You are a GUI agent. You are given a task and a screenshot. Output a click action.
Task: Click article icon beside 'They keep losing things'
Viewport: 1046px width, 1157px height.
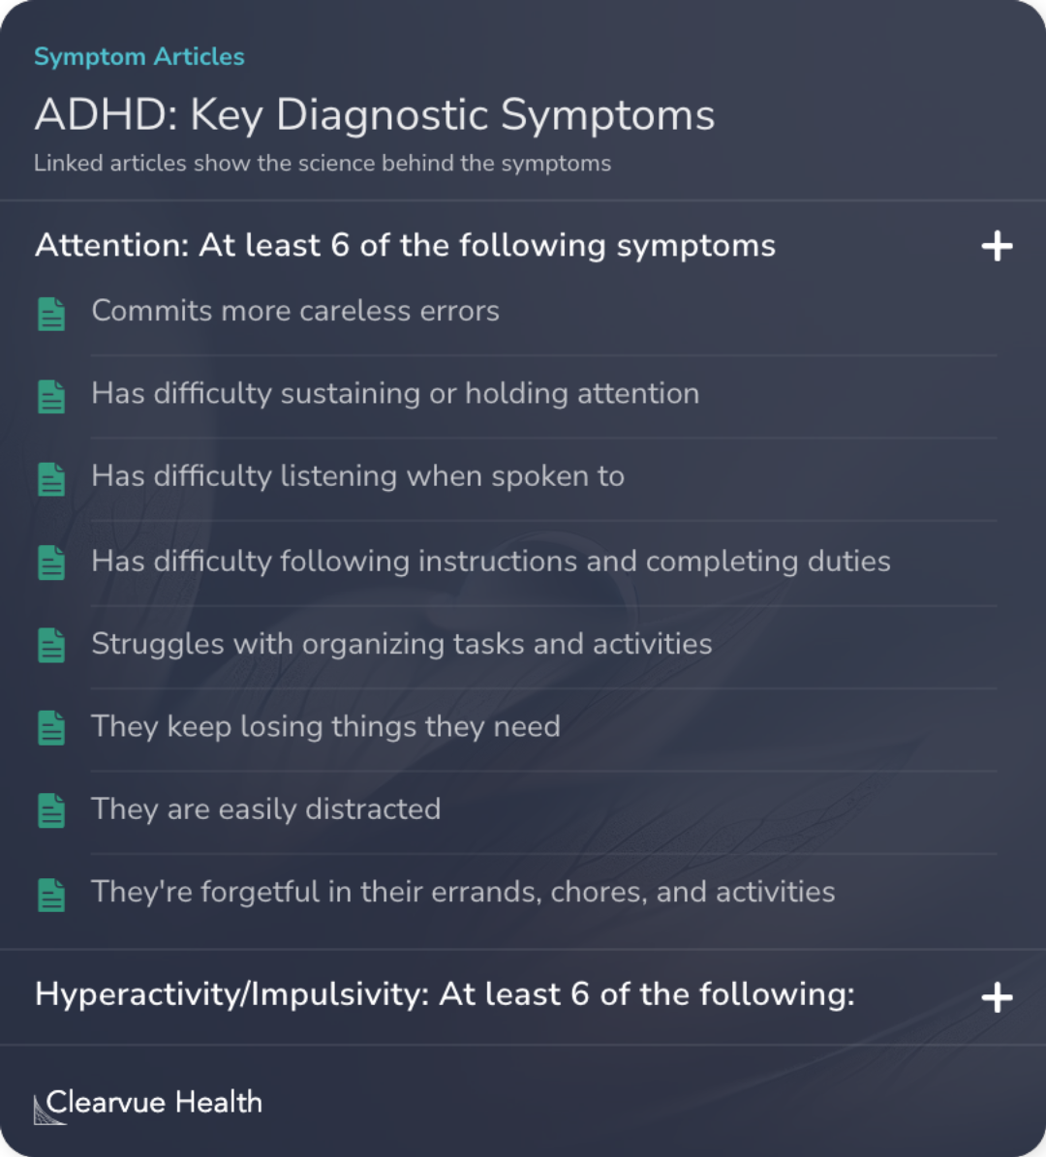point(51,728)
